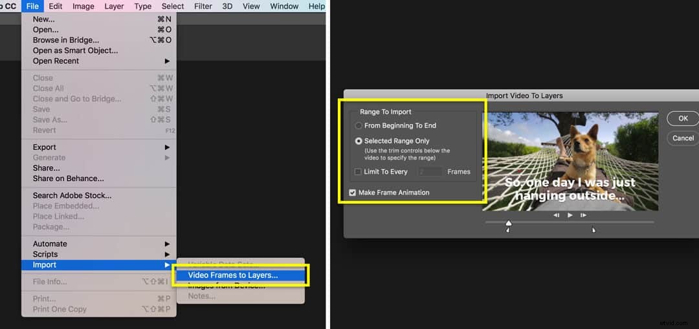Choose Video Frames to Layers...

click(241, 275)
